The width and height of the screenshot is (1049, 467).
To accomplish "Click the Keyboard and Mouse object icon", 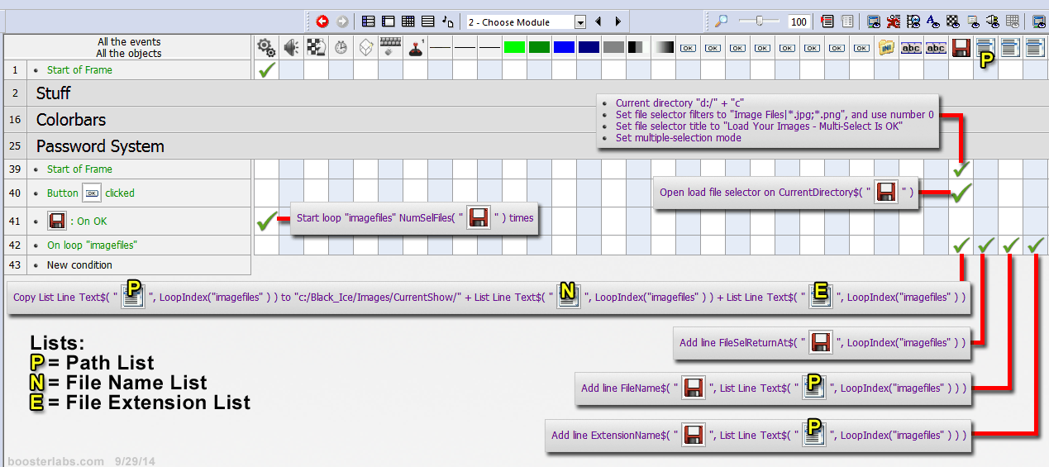I will coord(390,48).
